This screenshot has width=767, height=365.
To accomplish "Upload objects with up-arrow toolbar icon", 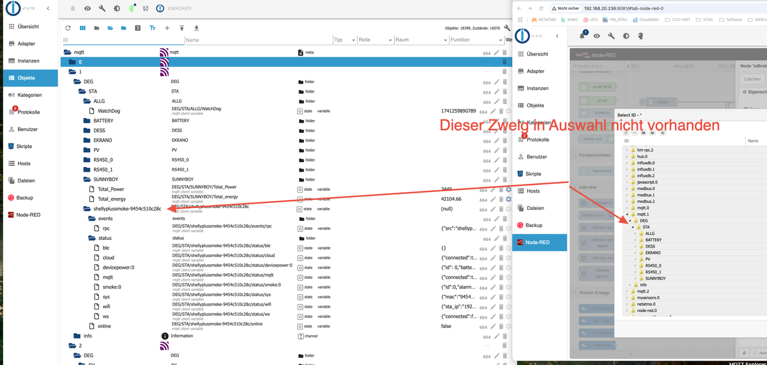I will (x=182, y=28).
